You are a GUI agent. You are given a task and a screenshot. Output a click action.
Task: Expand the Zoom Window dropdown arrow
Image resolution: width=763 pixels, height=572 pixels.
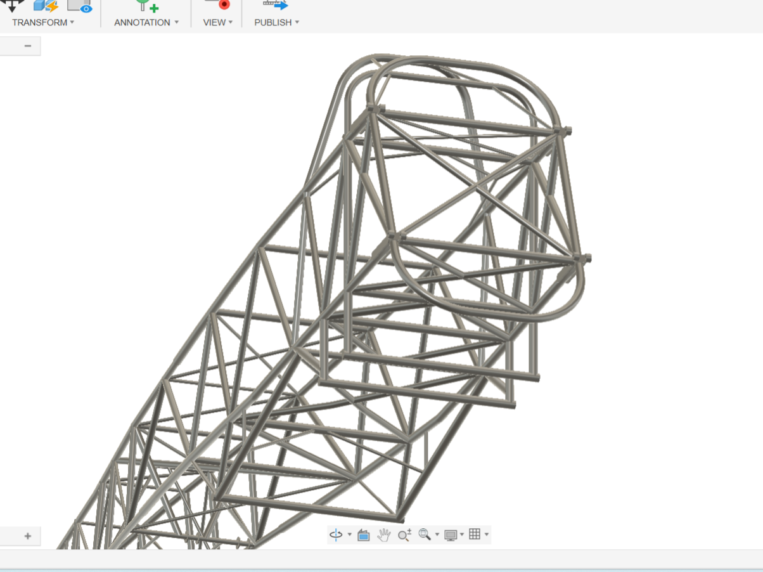pyautogui.click(x=437, y=535)
